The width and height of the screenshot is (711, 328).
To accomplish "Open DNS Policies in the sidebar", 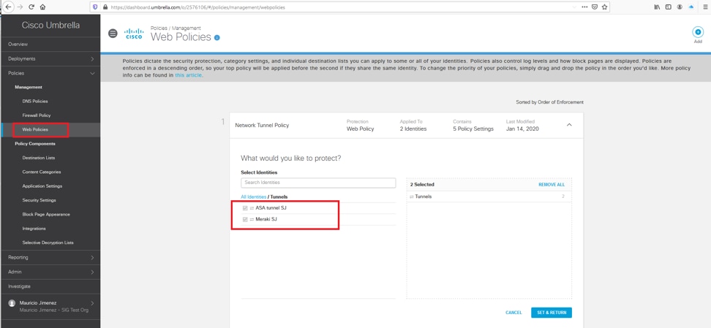I will pyautogui.click(x=35, y=102).
